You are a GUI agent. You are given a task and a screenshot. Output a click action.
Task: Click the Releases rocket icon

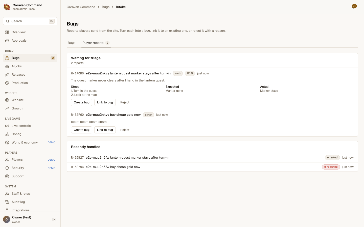(x=7, y=74)
